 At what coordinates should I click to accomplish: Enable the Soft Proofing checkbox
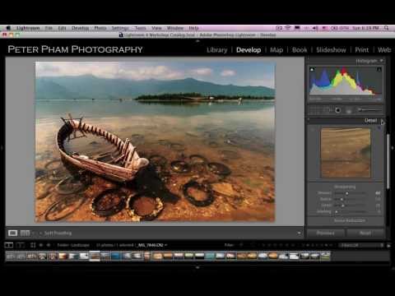40,234
